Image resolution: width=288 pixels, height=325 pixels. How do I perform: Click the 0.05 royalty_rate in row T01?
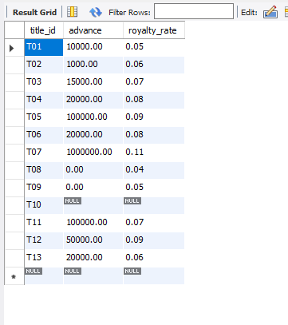(154, 47)
